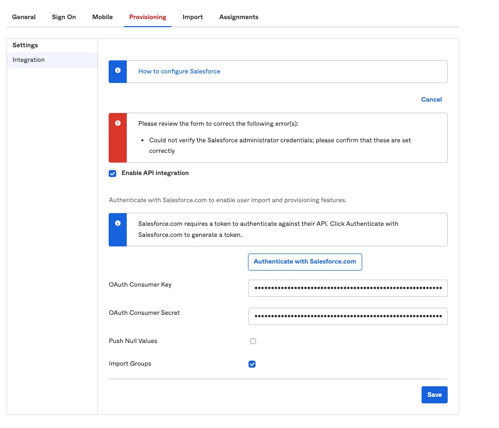The height and width of the screenshot is (428, 499).
Task: Disable the Import Groups checkbox
Action: [x=252, y=364]
